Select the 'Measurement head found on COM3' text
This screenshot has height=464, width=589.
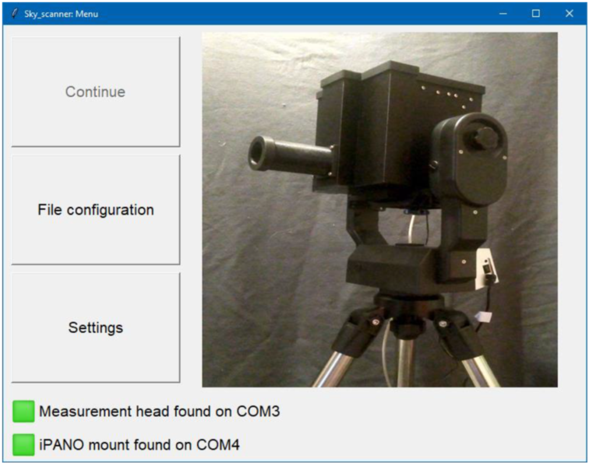coord(159,411)
